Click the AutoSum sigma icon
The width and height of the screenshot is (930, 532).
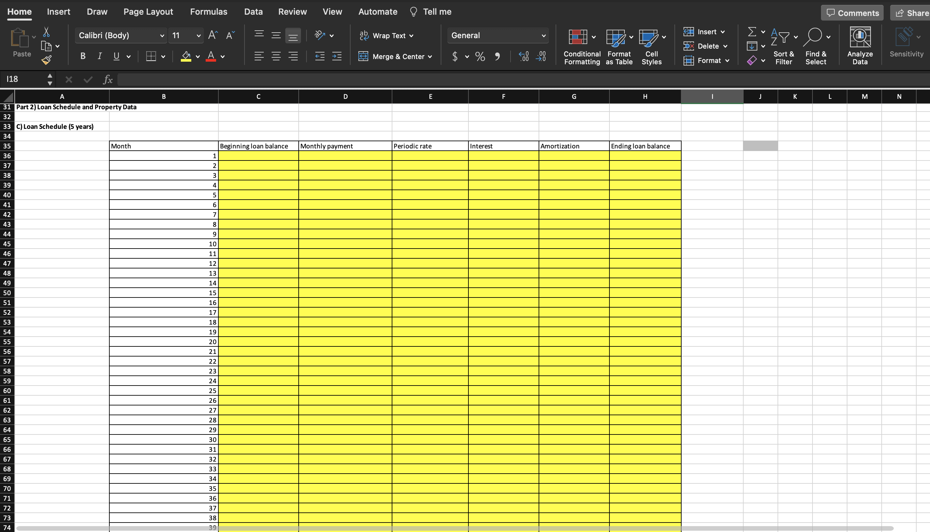pos(752,32)
